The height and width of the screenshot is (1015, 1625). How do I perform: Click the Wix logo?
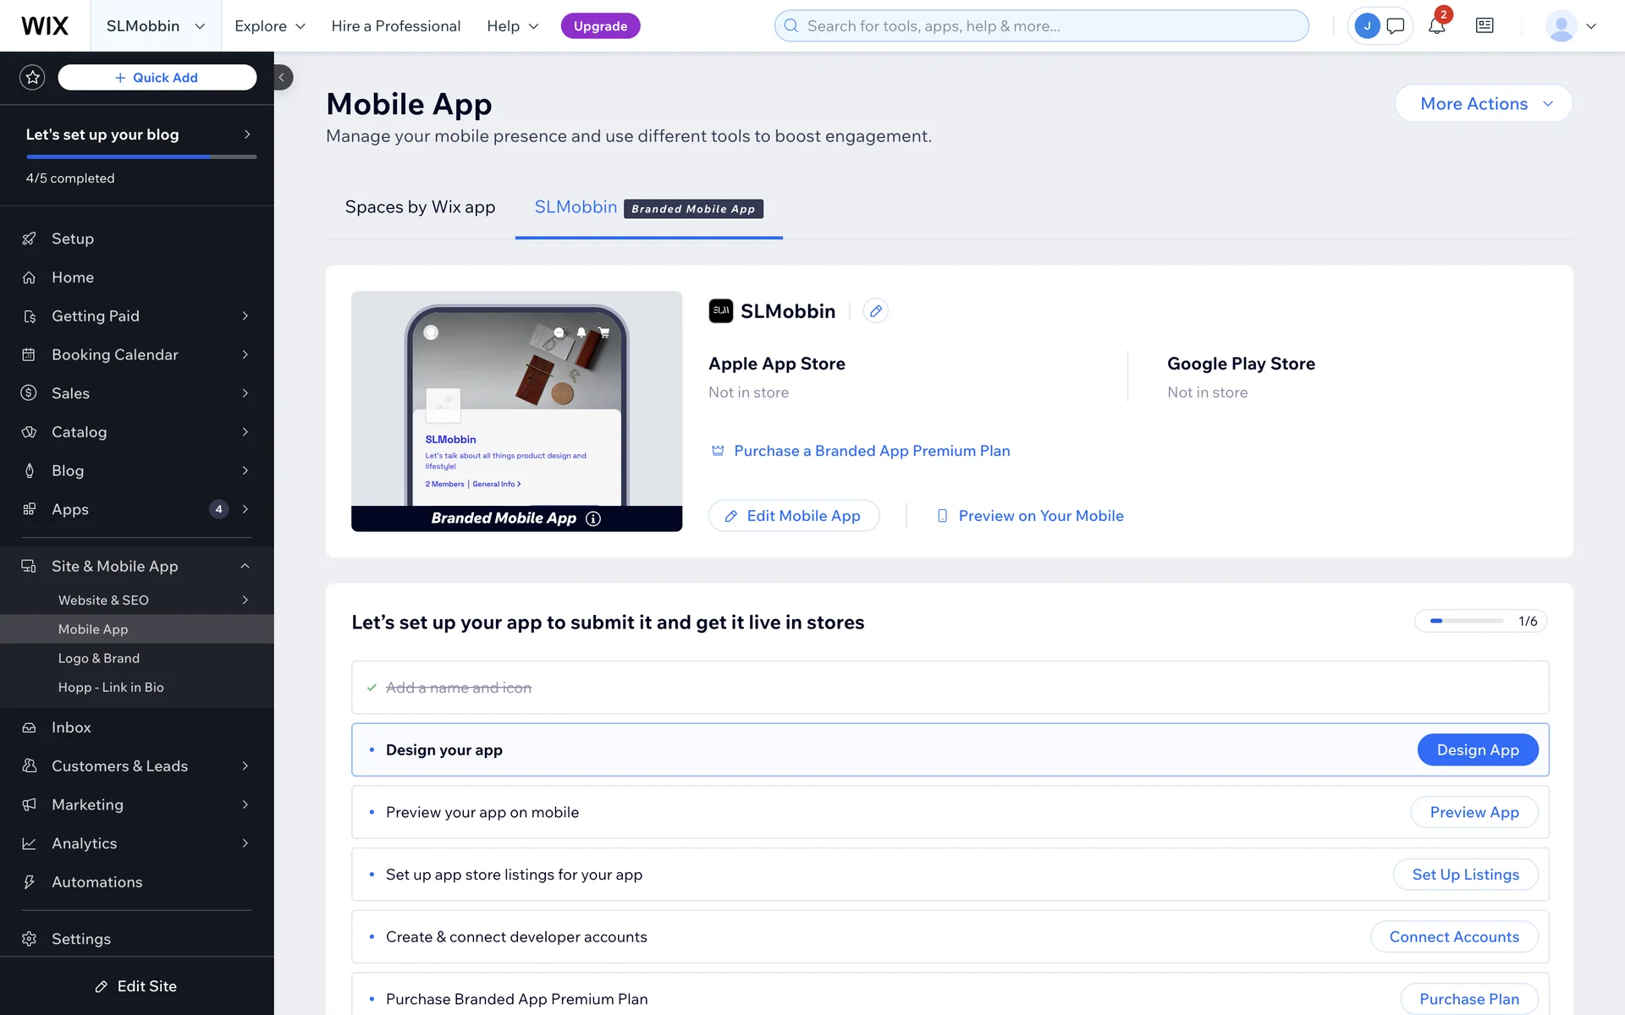(x=45, y=26)
